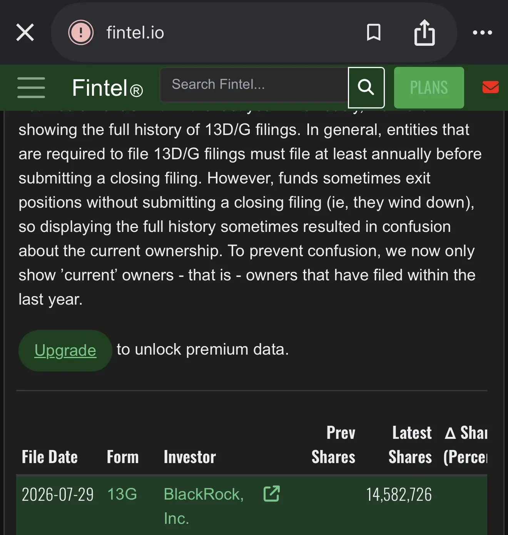Focus the Search Fintel input field
Screen dimensions: 508x535
[x=254, y=85]
